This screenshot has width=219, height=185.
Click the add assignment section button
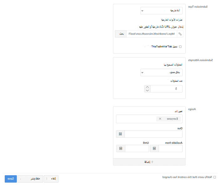tap(149, 162)
